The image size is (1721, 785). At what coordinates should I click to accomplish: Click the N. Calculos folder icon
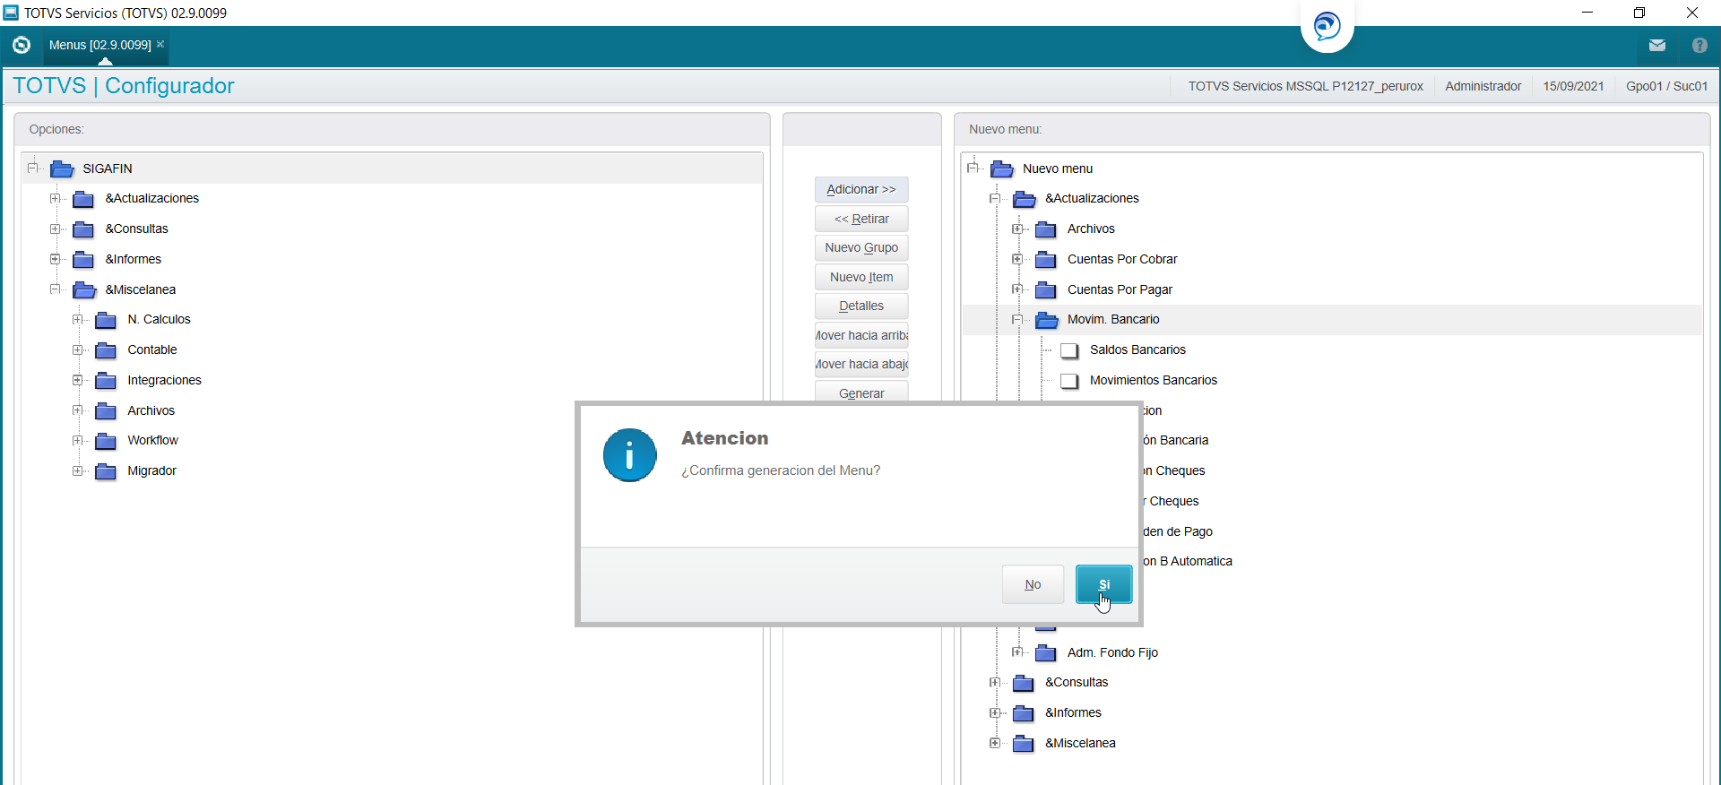click(106, 320)
